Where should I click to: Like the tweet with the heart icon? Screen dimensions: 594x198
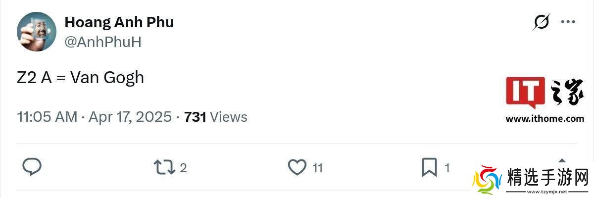point(297,167)
